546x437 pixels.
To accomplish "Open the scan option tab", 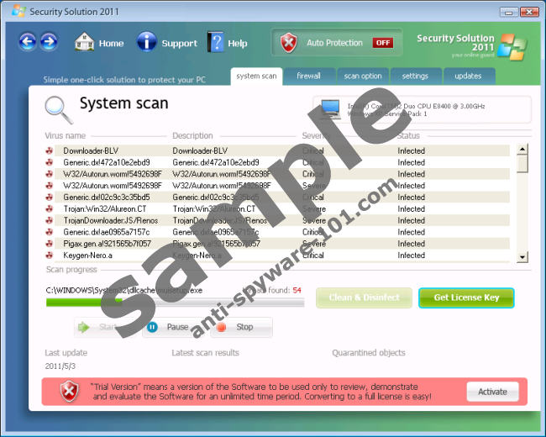I will (x=362, y=76).
